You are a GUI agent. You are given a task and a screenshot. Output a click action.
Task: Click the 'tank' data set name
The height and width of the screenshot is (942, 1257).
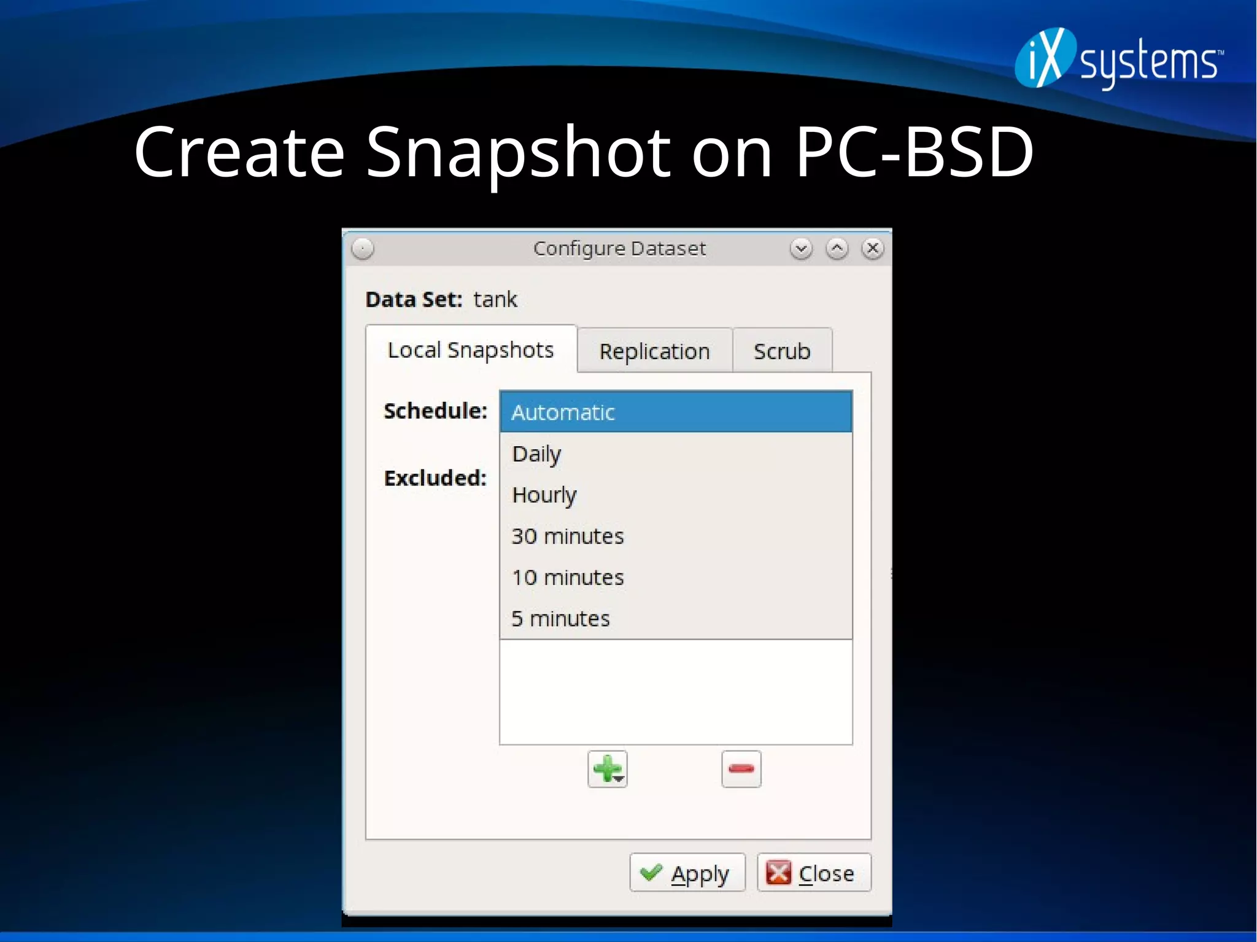pos(495,299)
